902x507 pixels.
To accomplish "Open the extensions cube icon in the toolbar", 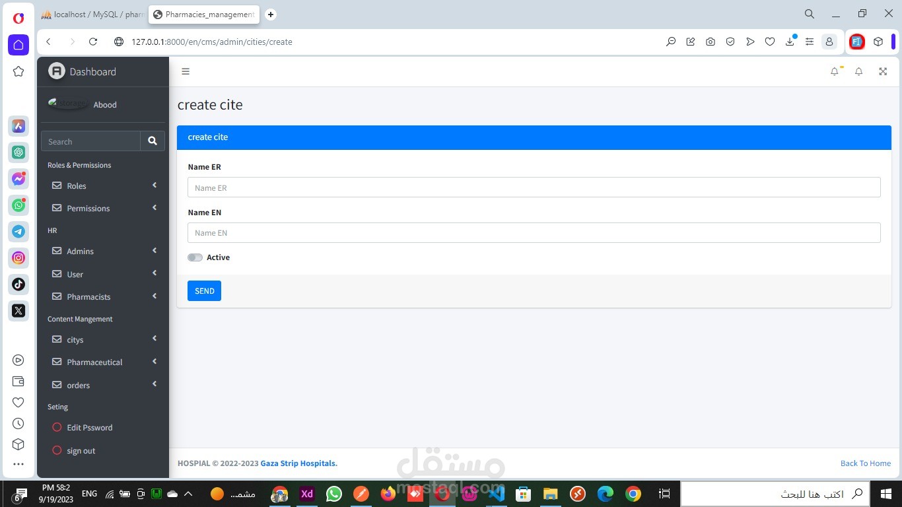I will click(x=878, y=42).
